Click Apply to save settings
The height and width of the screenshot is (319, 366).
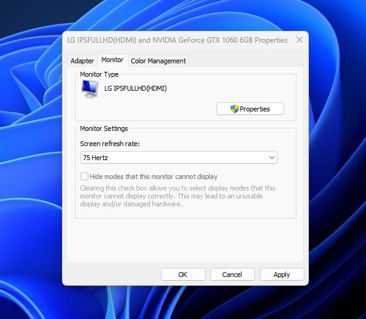(x=282, y=275)
